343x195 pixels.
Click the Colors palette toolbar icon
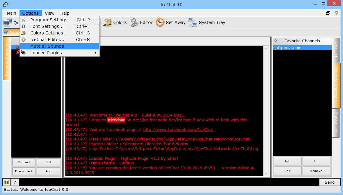[108, 22]
